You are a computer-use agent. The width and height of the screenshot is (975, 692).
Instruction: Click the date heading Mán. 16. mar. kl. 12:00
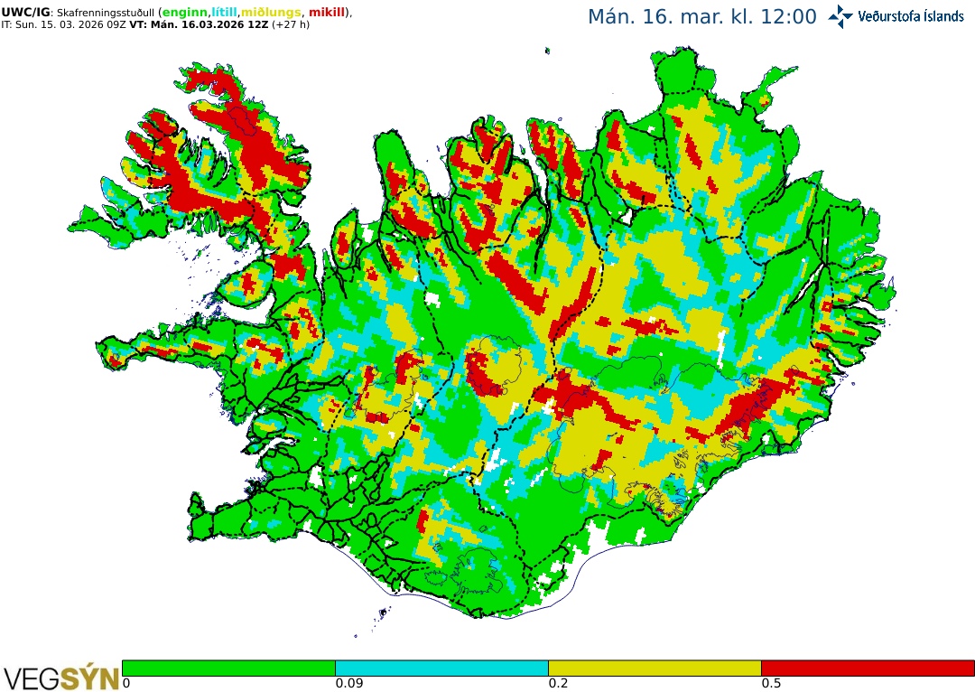[x=702, y=17]
